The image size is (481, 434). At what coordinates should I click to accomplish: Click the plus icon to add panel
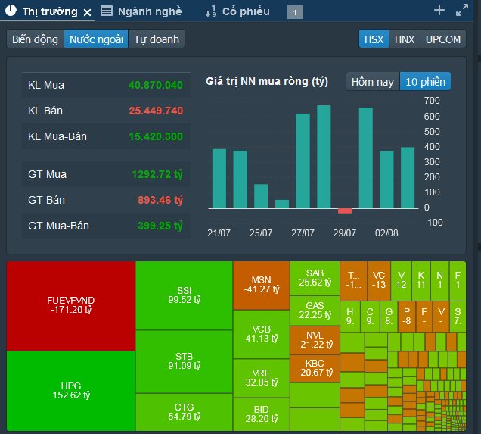click(x=439, y=11)
